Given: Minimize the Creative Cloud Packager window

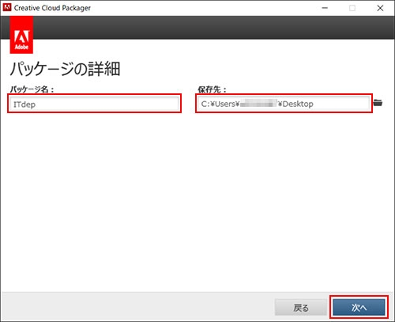Looking at the screenshot, I should coord(325,8).
